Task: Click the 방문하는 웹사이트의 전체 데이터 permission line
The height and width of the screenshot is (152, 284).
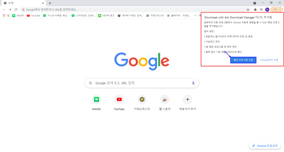Action: (x=228, y=37)
